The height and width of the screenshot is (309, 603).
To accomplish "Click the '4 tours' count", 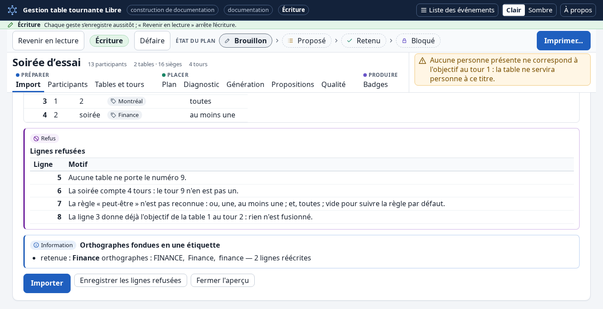I will (x=198, y=64).
